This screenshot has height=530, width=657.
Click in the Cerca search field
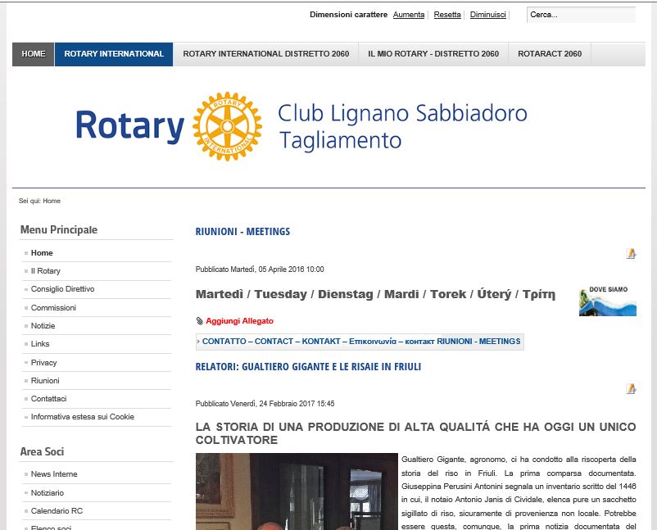click(580, 15)
